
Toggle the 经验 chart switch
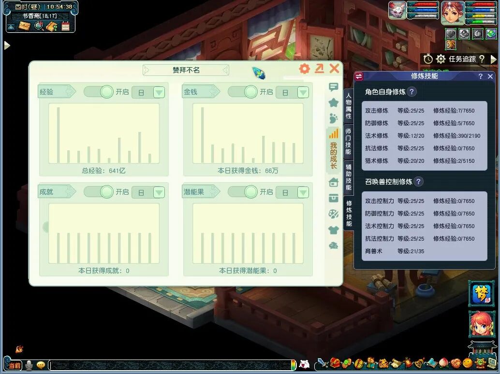coord(99,92)
